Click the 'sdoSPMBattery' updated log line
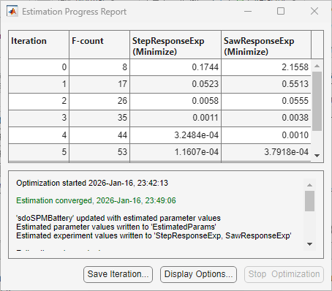The image size is (332, 291). [118, 218]
